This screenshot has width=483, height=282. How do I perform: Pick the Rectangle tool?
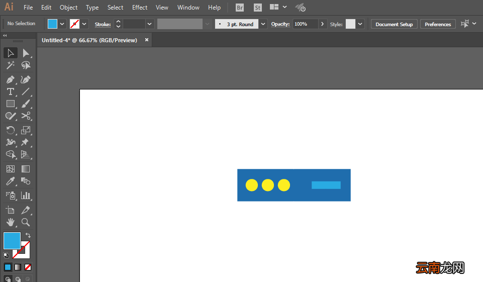tap(11, 104)
